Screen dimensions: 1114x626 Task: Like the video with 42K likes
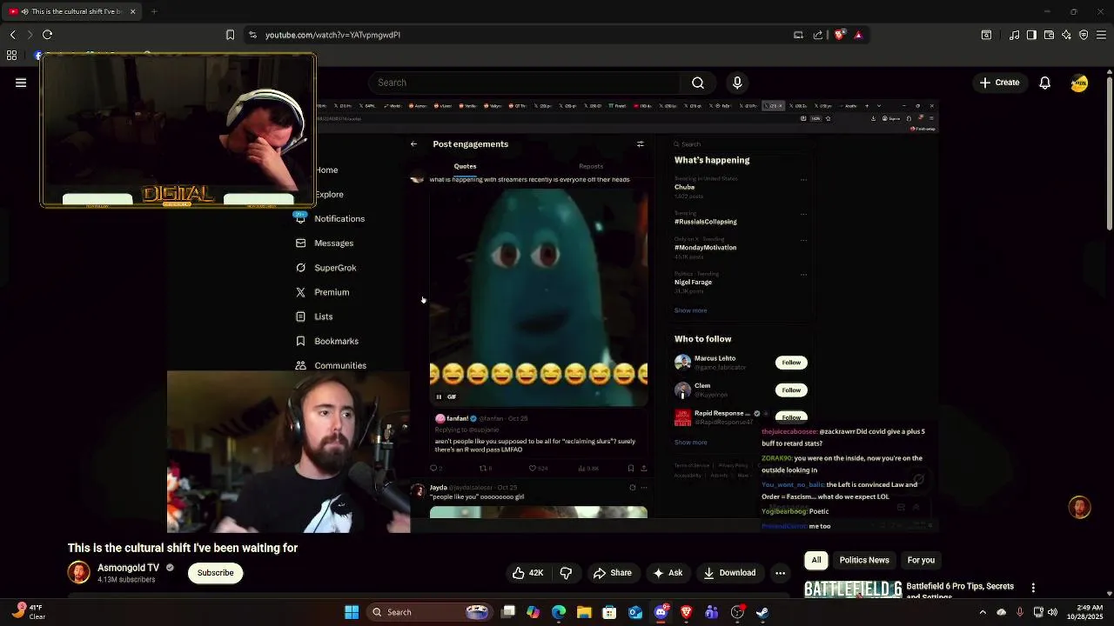[528, 573]
